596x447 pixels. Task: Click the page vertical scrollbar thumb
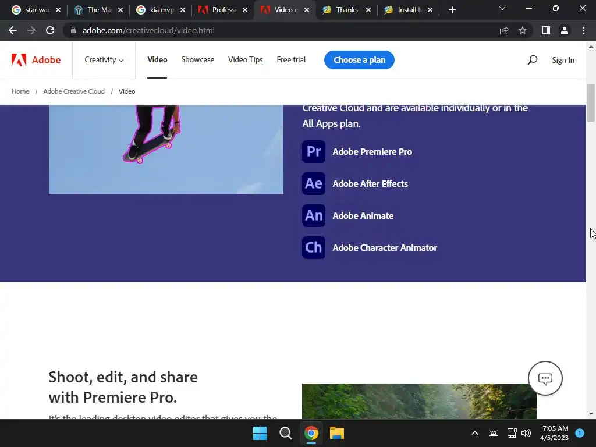coord(591,102)
